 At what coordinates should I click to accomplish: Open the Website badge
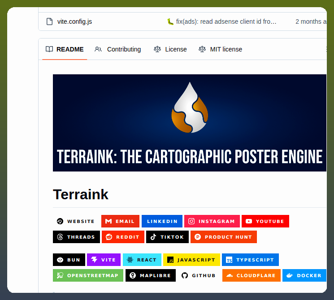pyautogui.click(x=76, y=221)
